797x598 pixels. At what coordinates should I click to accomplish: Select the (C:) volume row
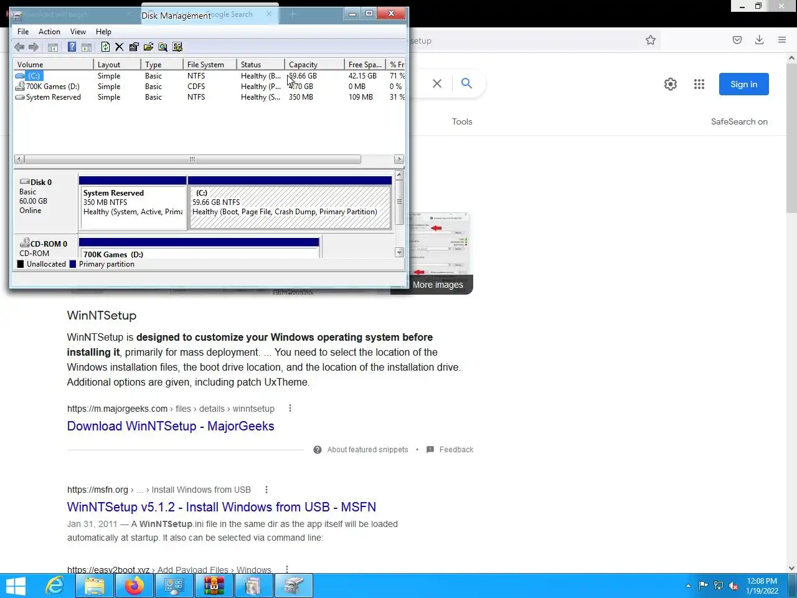tap(209, 76)
